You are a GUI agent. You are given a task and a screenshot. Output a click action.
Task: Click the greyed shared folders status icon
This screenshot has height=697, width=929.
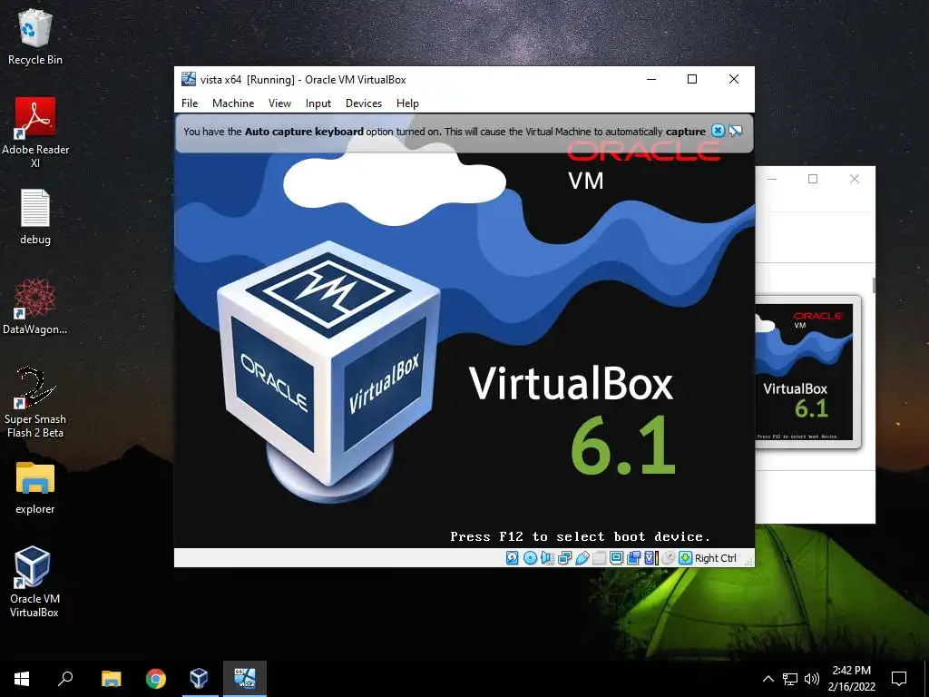599,558
